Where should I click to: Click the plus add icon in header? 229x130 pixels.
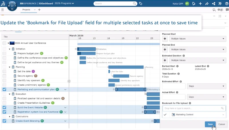click(x=200, y=3)
